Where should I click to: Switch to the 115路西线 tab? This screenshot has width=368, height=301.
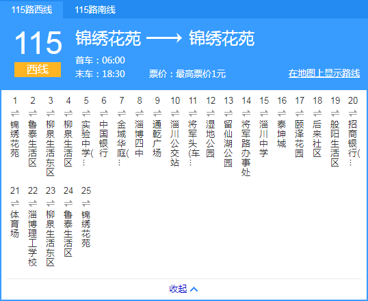tap(31, 10)
